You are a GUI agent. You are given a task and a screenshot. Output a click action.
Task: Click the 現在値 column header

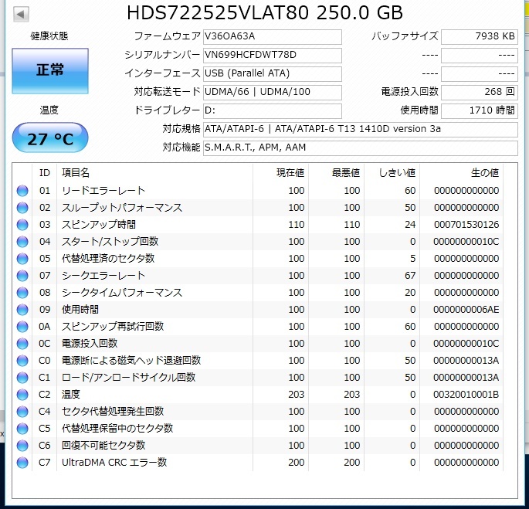tap(280, 173)
